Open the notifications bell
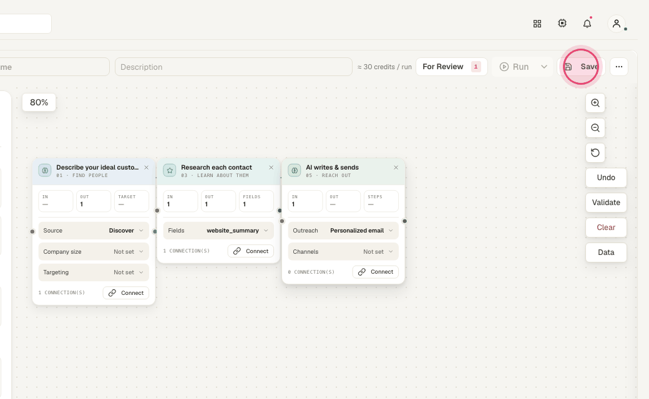Viewport: 649px width, 399px height. tap(587, 24)
